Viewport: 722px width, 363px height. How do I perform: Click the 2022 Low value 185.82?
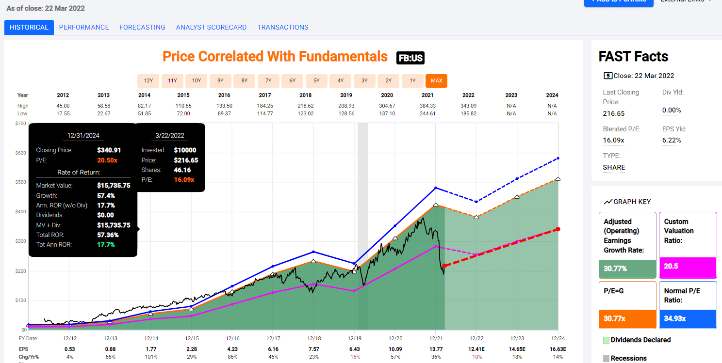pos(468,113)
